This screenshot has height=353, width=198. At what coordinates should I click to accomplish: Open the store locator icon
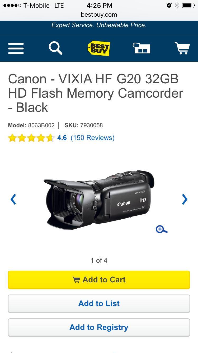(141, 48)
